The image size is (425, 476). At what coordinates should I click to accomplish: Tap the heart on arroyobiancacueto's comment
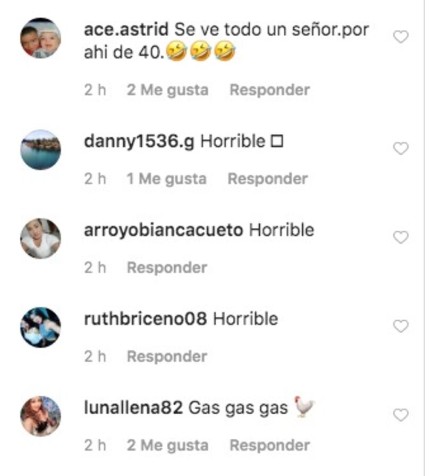[401, 237]
